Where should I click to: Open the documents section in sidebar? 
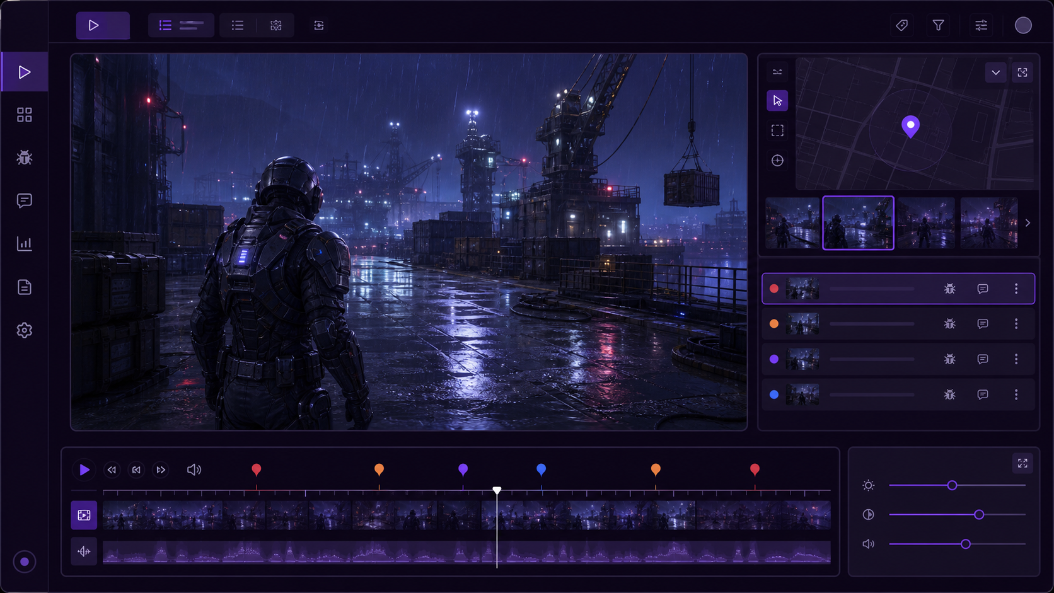(25, 287)
